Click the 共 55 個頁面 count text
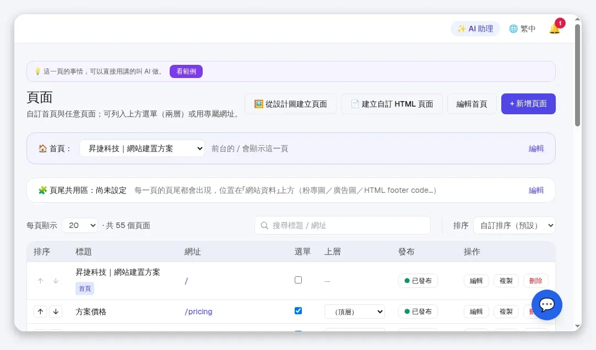Viewport: 596px width, 350px height. [x=128, y=226]
